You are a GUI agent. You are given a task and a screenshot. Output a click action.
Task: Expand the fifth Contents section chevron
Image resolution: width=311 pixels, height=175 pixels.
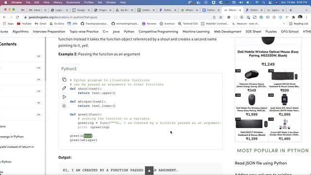pyautogui.click(x=39, y=103)
